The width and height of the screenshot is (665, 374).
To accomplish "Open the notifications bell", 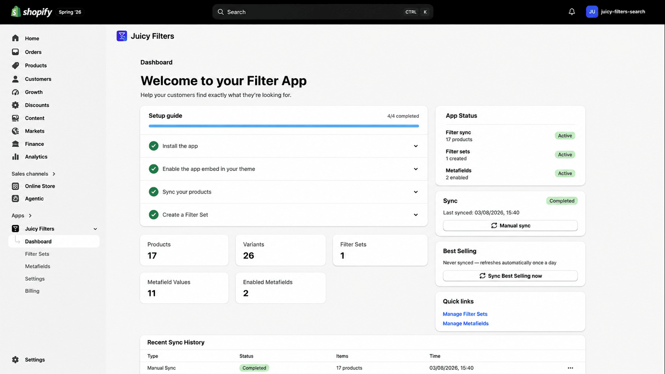I will coord(572,12).
